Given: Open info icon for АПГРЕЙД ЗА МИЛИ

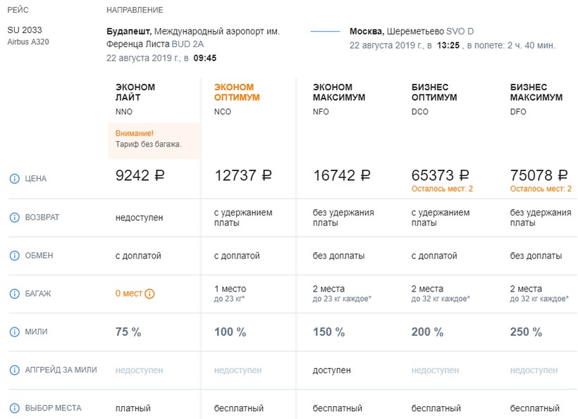Looking at the screenshot, I should [14, 370].
